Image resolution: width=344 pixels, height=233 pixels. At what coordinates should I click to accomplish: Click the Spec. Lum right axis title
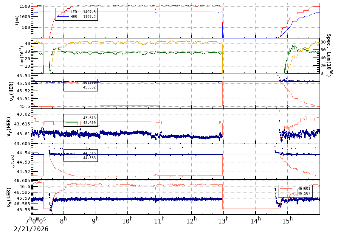pos(328,55)
